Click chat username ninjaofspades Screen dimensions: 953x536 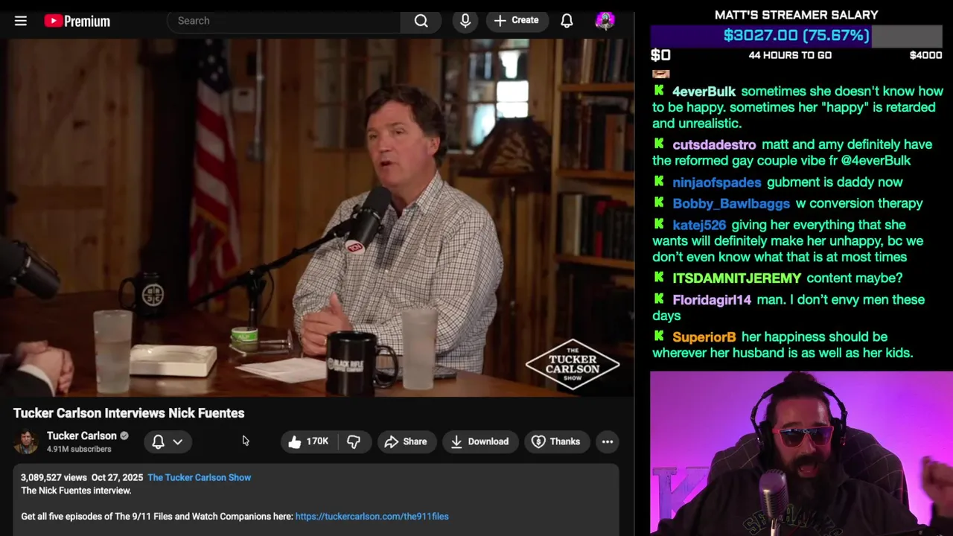tap(716, 182)
